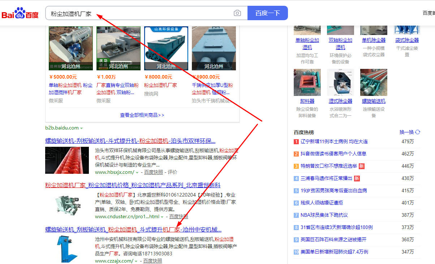Open hot topic 辽宁新增11例本土病例
The height and width of the screenshot is (264, 435).
[x=334, y=142]
